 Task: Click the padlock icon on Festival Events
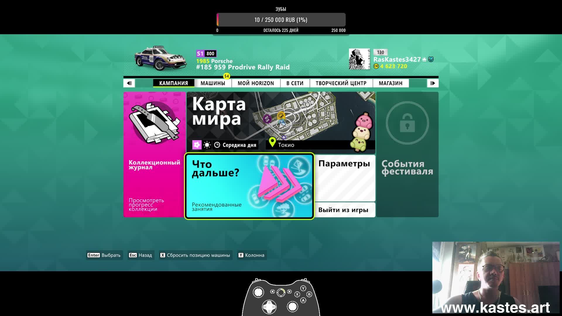tap(407, 123)
